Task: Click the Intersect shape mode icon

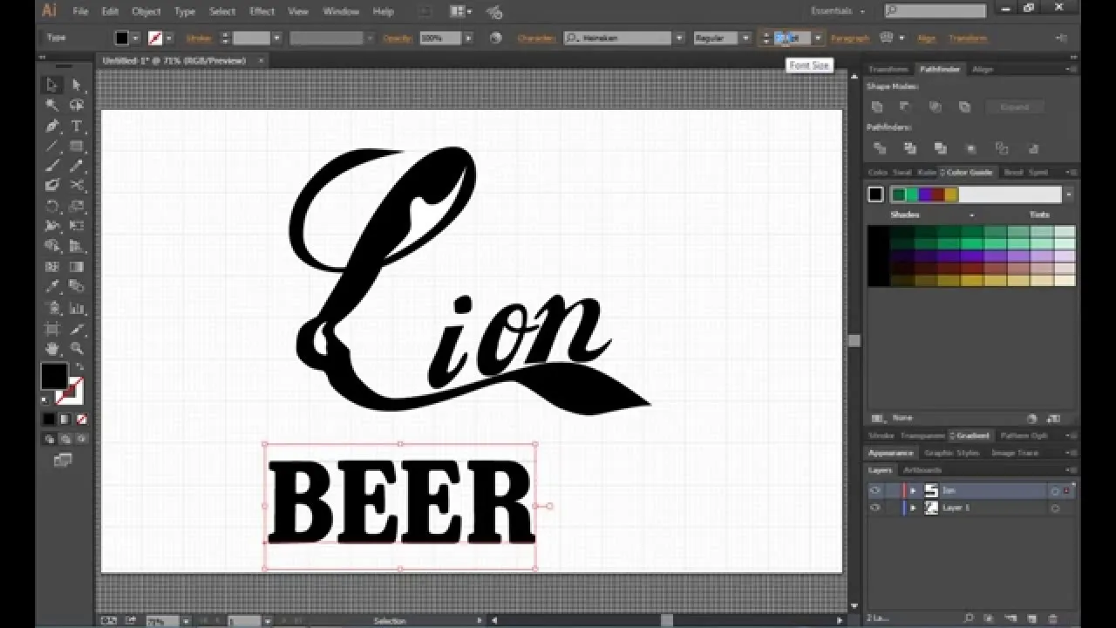Action: coord(935,107)
